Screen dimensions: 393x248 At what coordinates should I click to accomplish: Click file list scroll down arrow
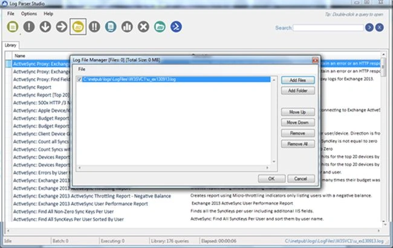pos(274,162)
